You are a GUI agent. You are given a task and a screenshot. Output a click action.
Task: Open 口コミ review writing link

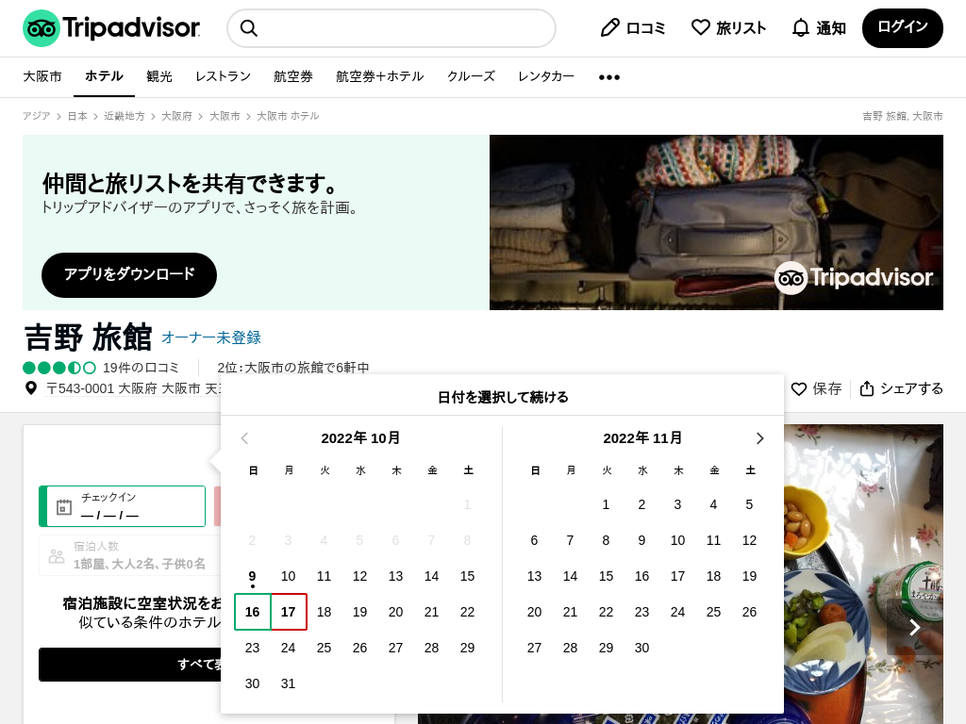tap(633, 27)
